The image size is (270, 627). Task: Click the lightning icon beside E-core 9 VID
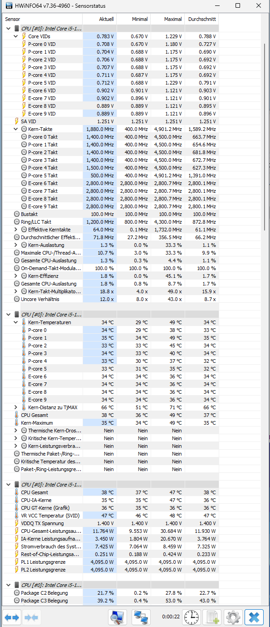[24, 114]
